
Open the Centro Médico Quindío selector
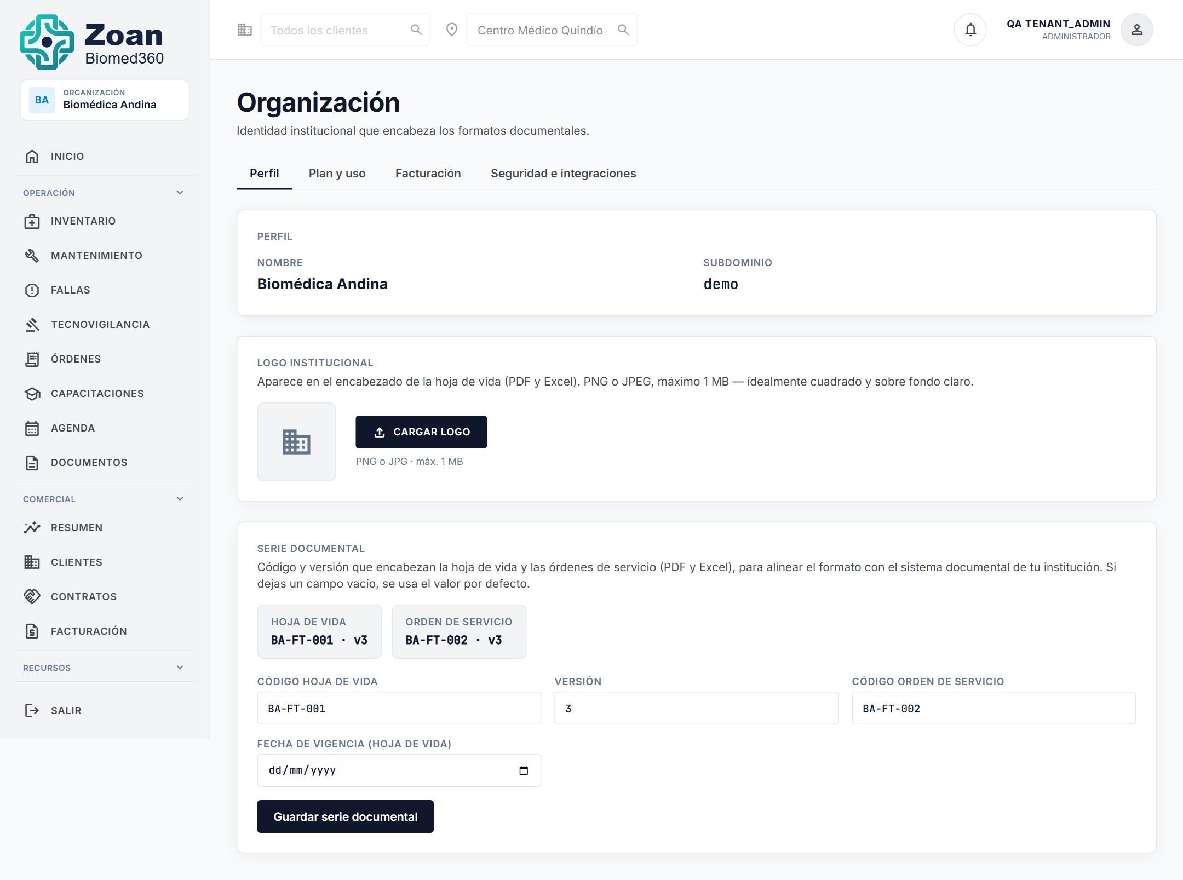point(552,30)
